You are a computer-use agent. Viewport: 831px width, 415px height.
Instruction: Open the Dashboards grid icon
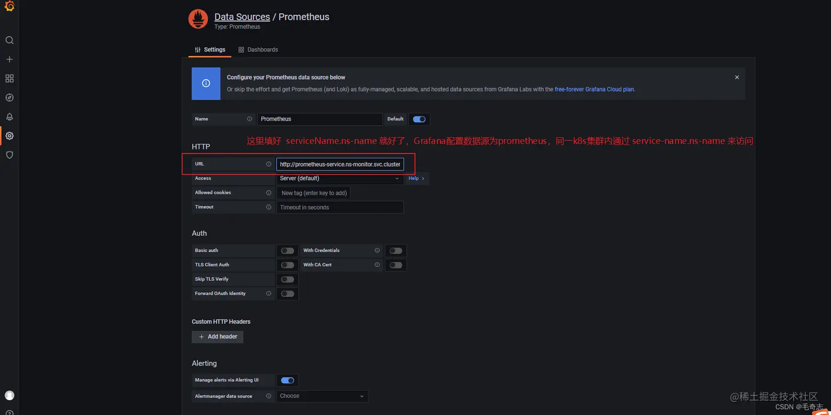9,79
